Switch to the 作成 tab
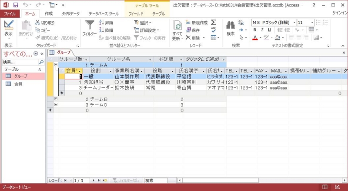348x191 pixels. click(x=49, y=13)
